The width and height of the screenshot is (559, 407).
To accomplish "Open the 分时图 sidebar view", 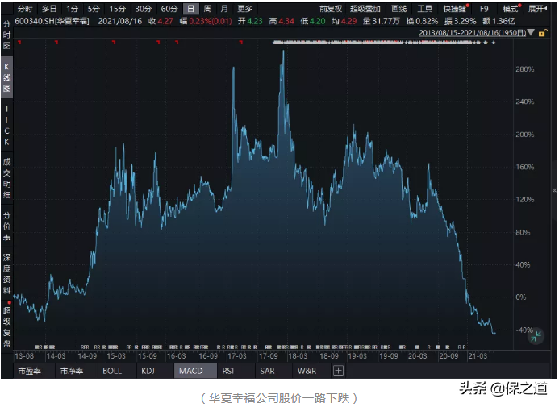I will [6, 35].
